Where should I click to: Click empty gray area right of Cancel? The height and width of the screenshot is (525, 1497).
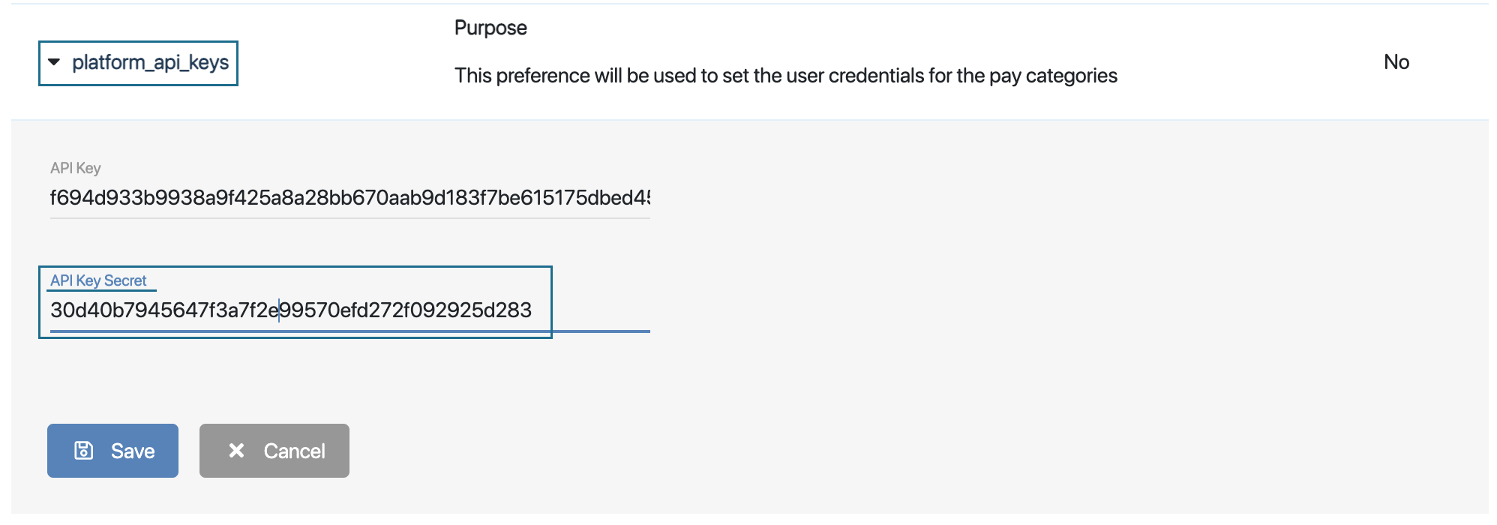pos(675,451)
